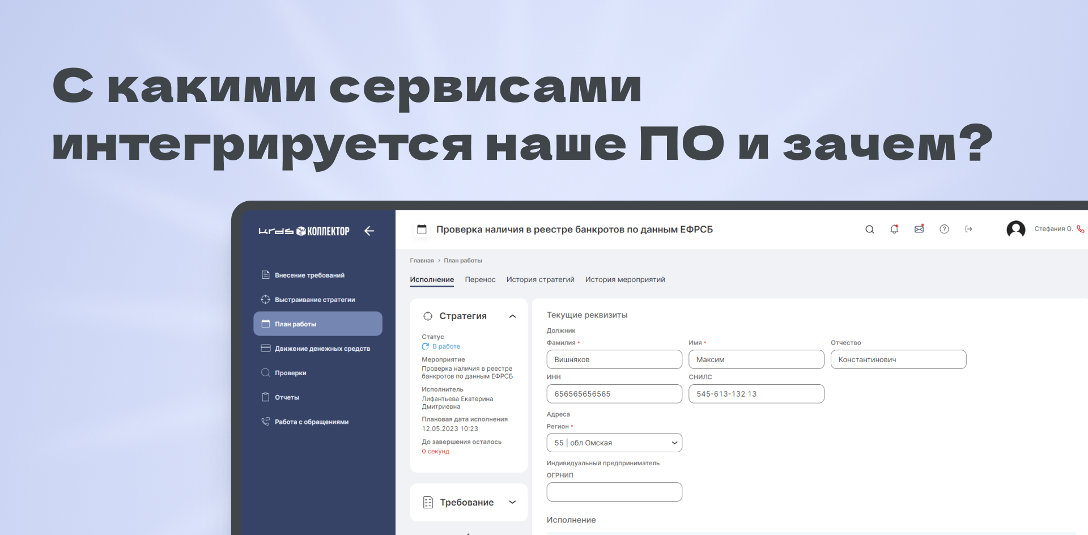Open help question mark icon
1088x535 pixels.
coord(944,229)
